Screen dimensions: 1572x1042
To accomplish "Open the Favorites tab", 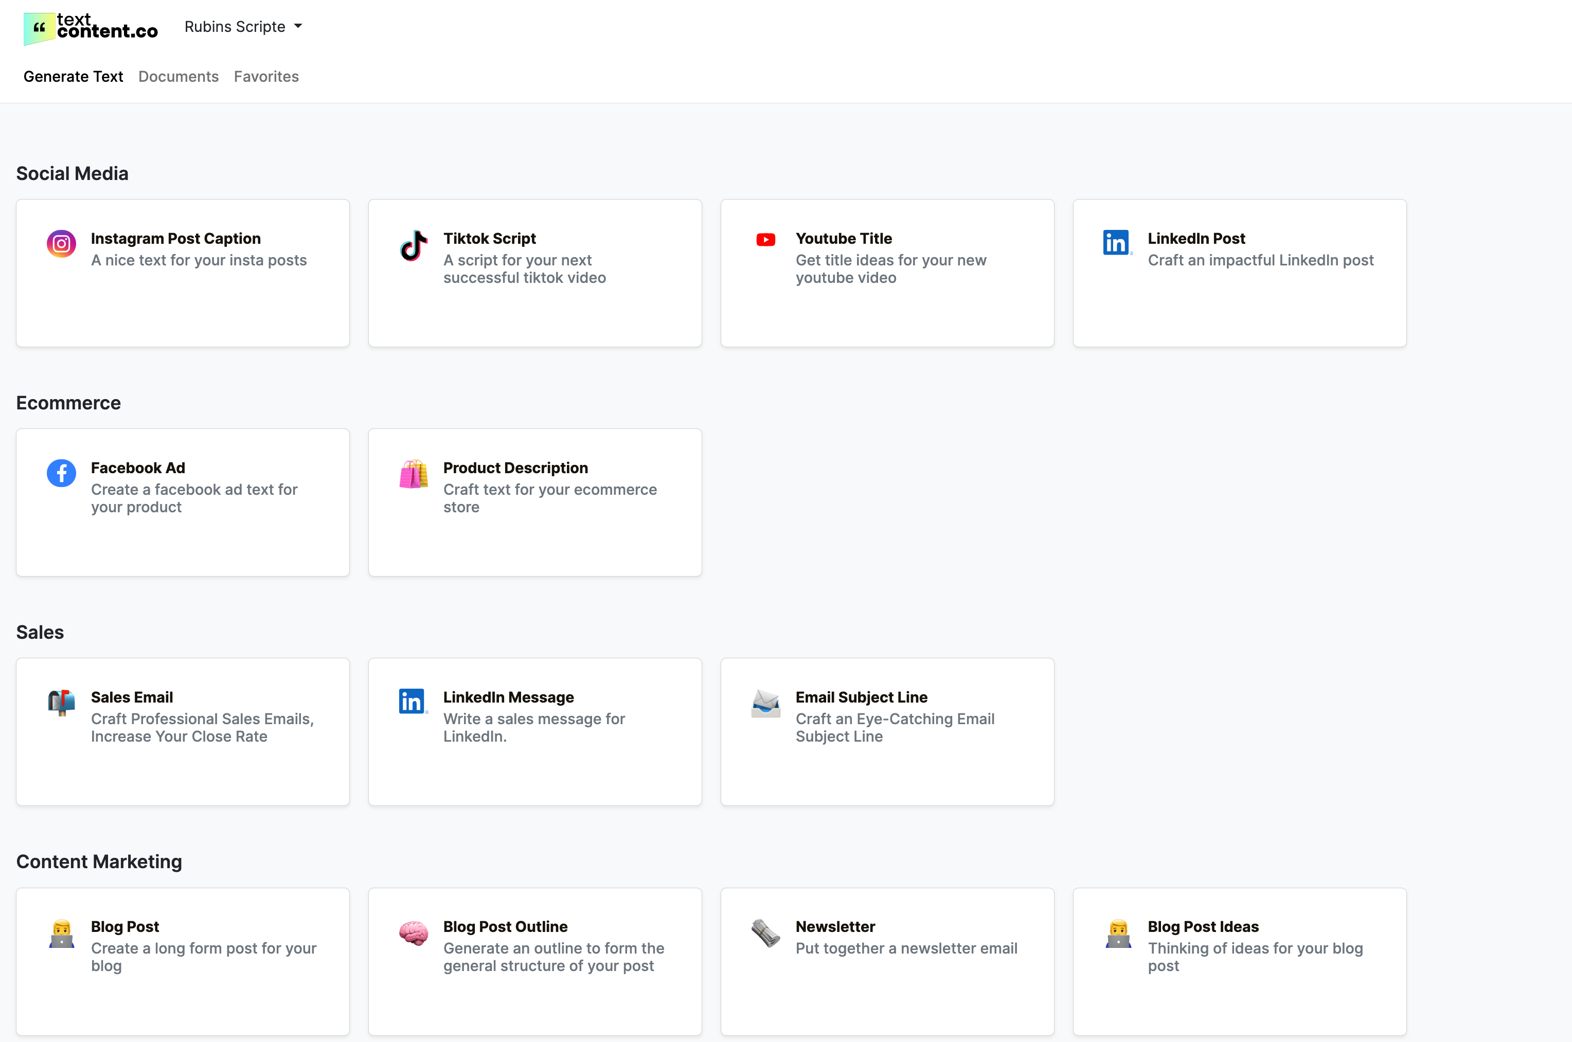I will [266, 77].
